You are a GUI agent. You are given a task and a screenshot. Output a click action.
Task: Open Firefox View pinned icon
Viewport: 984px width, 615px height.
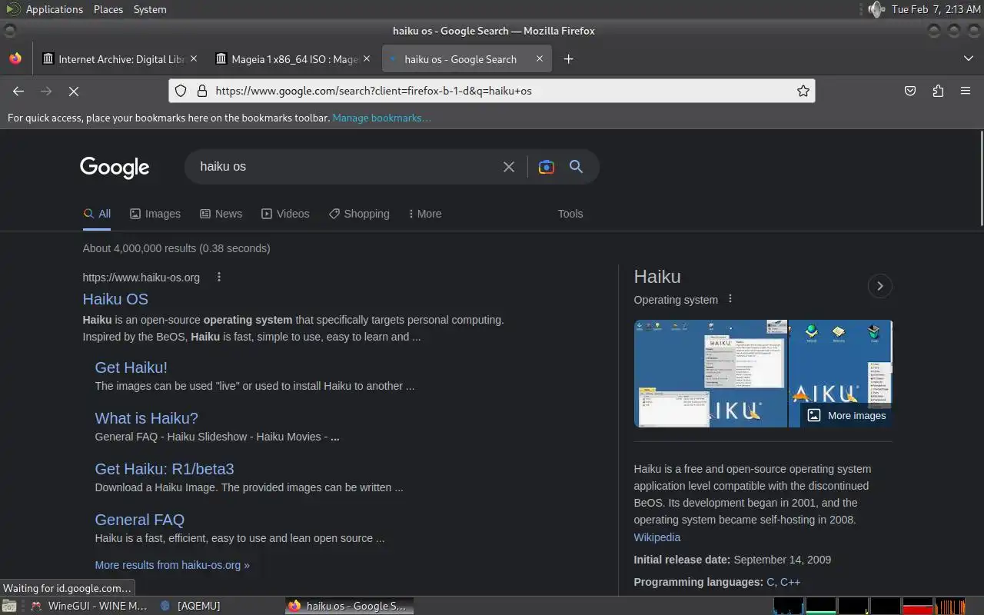(15, 58)
